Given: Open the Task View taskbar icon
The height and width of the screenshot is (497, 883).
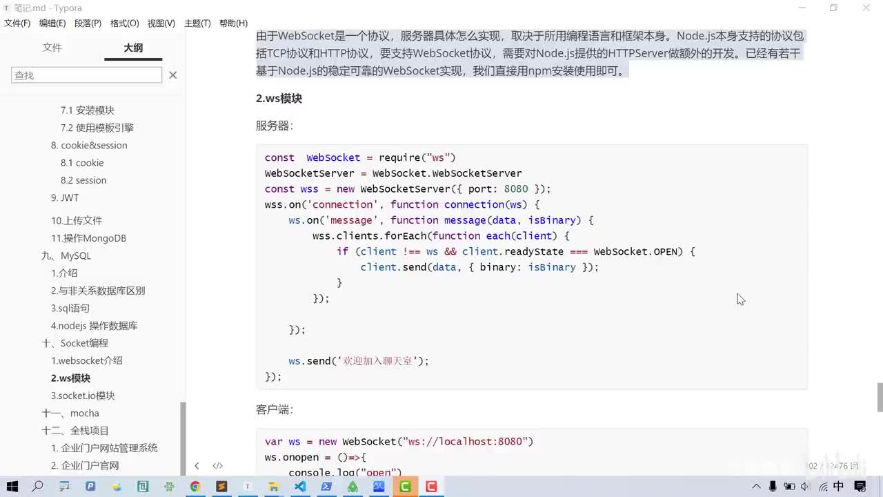Looking at the screenshot, I should pyautogui.click(x=64, y=487).
